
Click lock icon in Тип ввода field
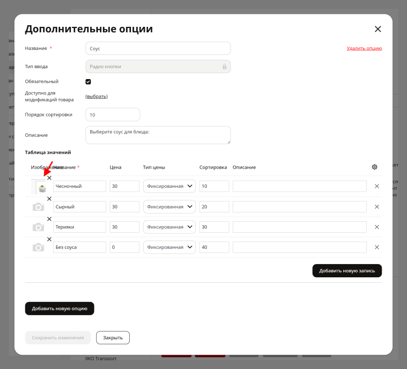(224, 66)
